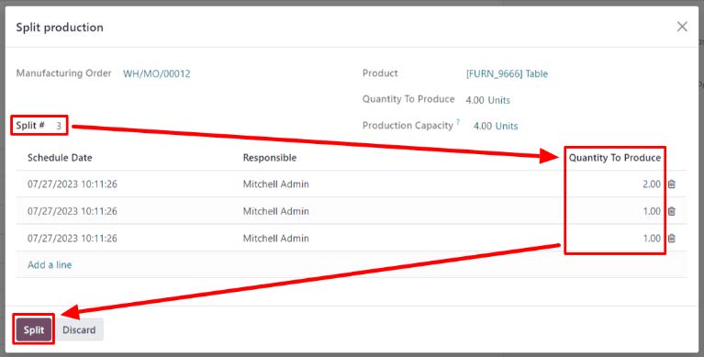Click the Production Capacity label
This screenshot has width=704, height=357.
(x=408, y=126)
